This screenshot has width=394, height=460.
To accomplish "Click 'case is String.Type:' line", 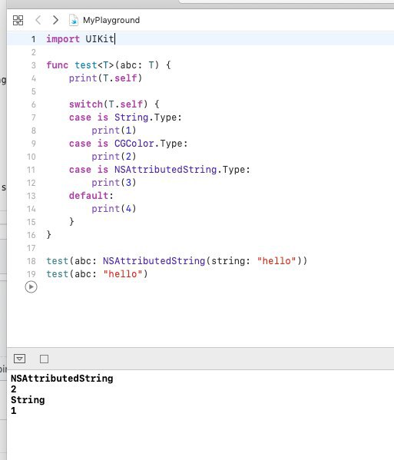I will (x=125, y=117).
